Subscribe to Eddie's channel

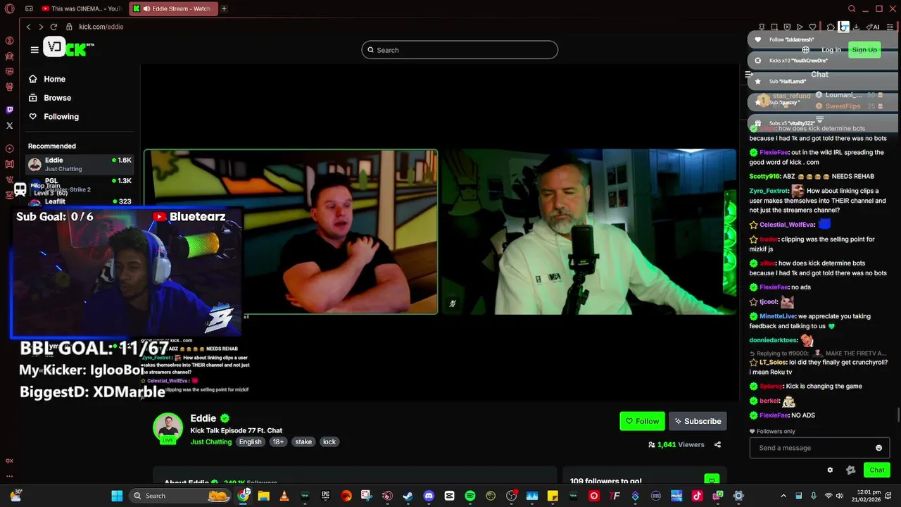[698, 421]
